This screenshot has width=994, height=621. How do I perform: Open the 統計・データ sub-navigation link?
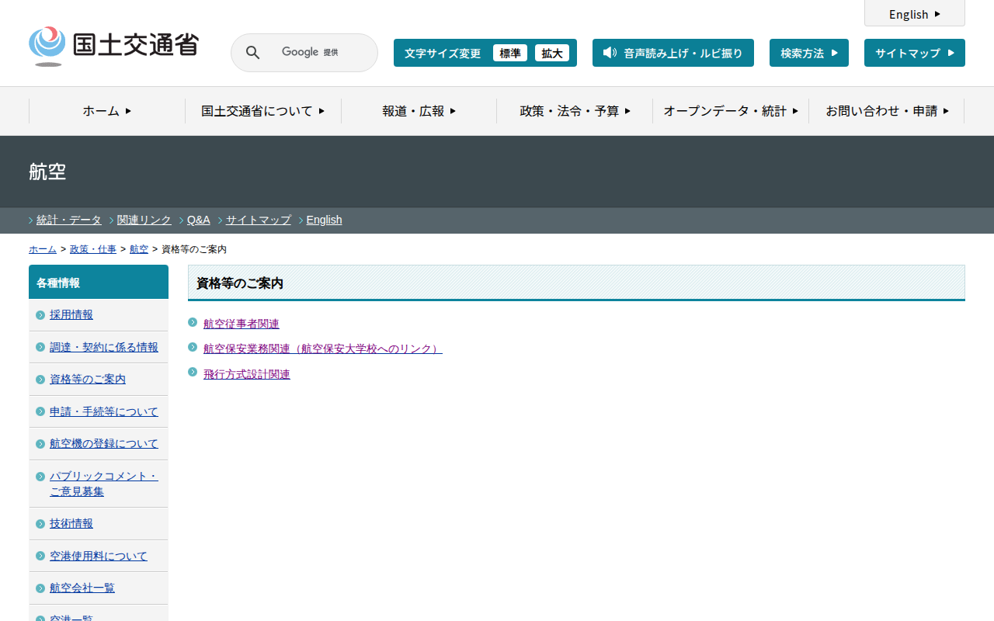click(69, 220)
